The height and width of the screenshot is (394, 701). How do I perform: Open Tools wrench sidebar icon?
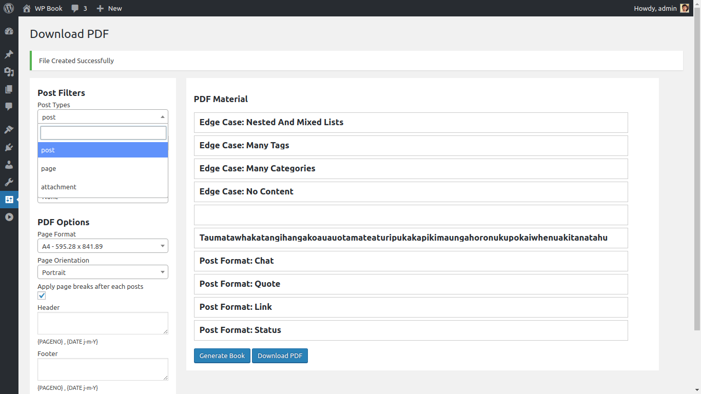pyautogui.click(x=9, y=182)
